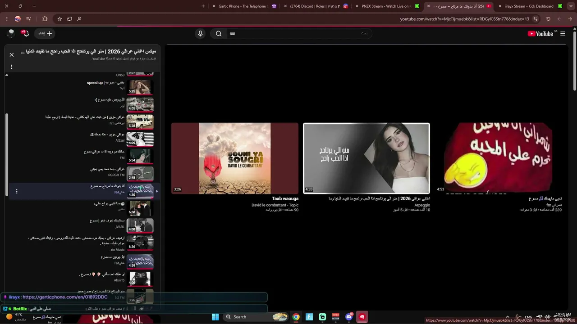Open YouTube notifications bell
Viewport: 577px width, 324px height.
pos(25,33)
